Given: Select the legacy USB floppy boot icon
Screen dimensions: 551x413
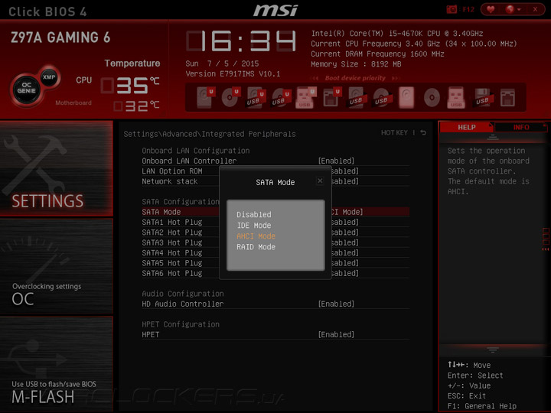Looking at the screenshot, I should (x=482, y=97).
